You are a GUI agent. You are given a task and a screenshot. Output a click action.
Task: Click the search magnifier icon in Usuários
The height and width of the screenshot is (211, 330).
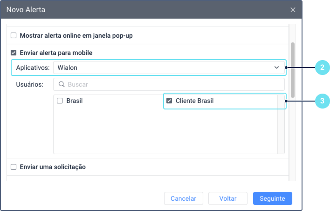(61, 84)
